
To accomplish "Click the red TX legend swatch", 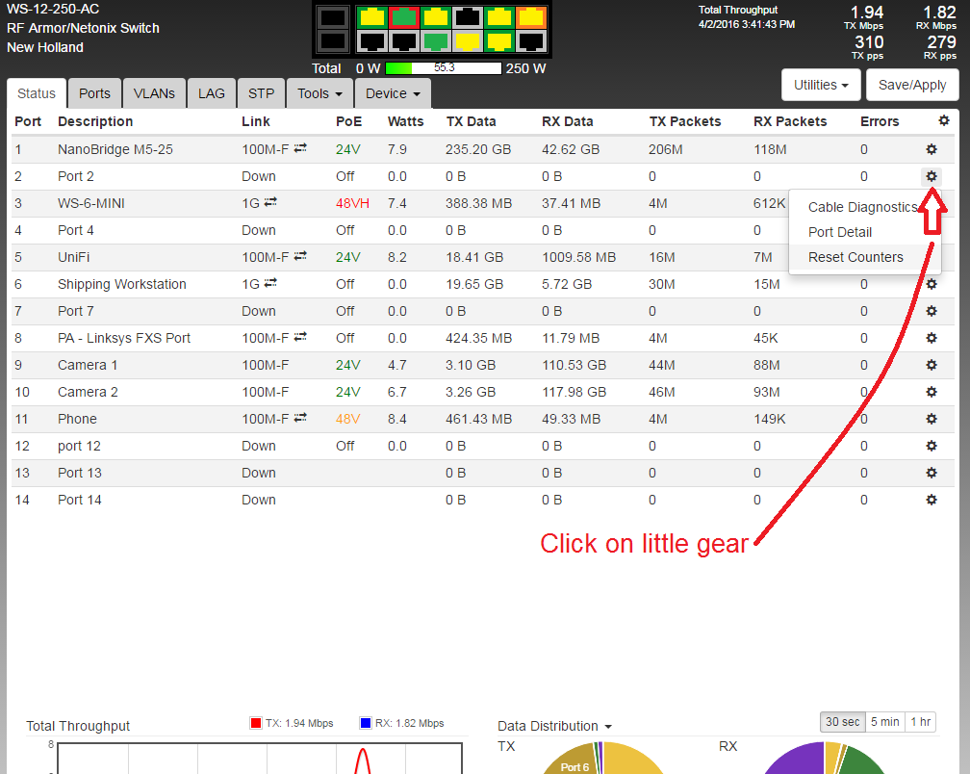I will (256, 723).
